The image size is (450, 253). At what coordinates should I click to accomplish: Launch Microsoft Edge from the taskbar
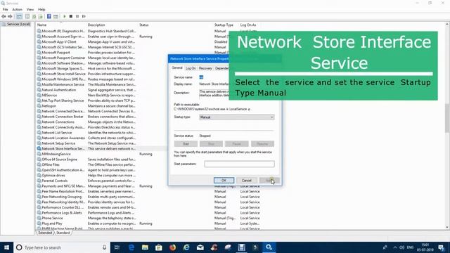tap(131, 247)
